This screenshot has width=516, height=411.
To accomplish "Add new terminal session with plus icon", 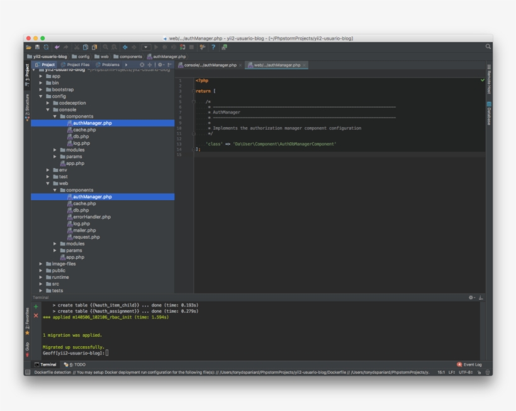I will click(x=36, y=306).
